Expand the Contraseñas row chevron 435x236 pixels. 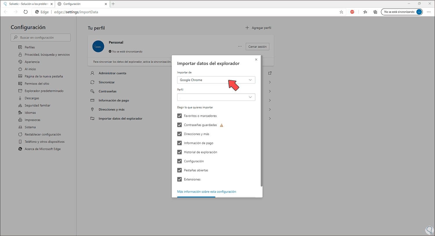pos(270,91)
